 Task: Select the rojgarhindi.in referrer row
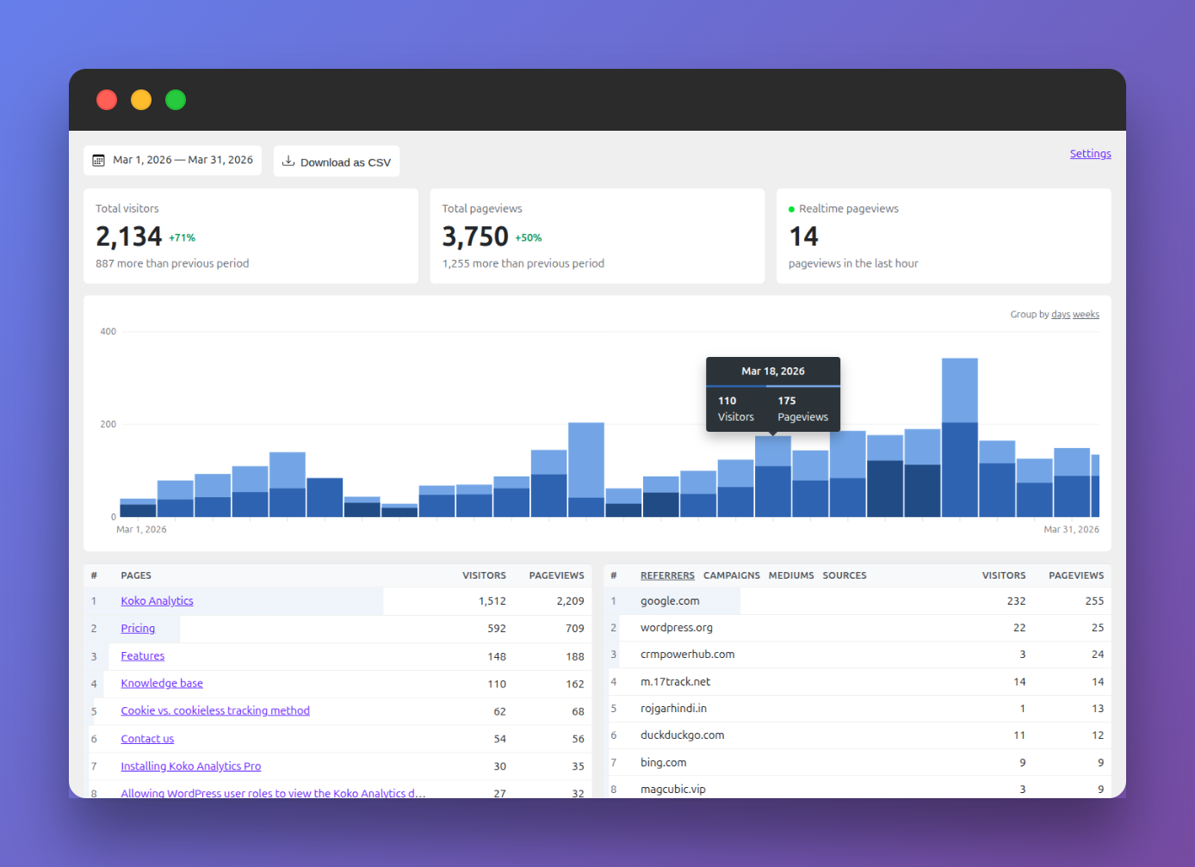pos(859,709)
